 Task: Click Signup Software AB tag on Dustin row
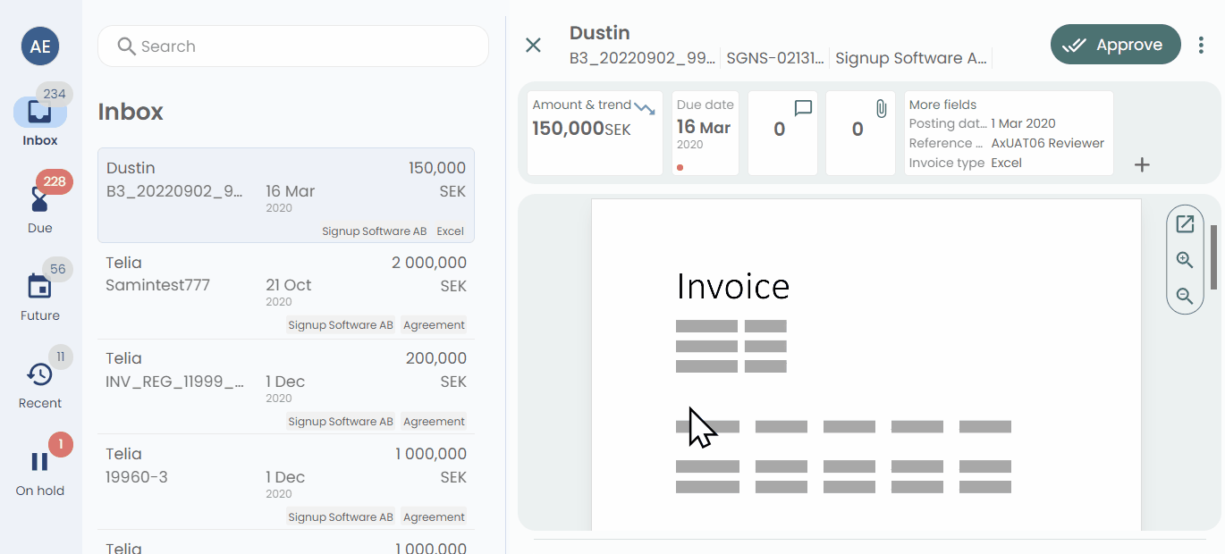click(x=374, y=231)
